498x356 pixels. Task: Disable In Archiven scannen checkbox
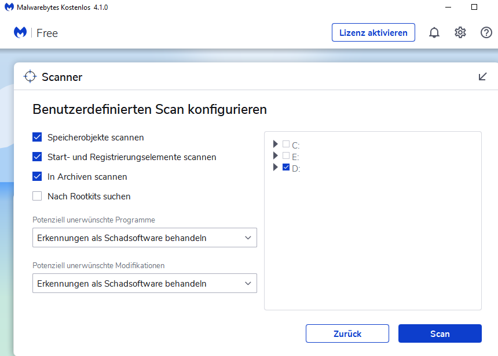(37, 177)
